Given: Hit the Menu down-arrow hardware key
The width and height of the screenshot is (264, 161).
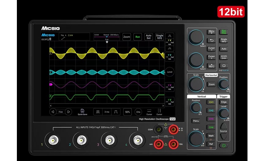Looking at the screenshot, I should tap(212, 31).
